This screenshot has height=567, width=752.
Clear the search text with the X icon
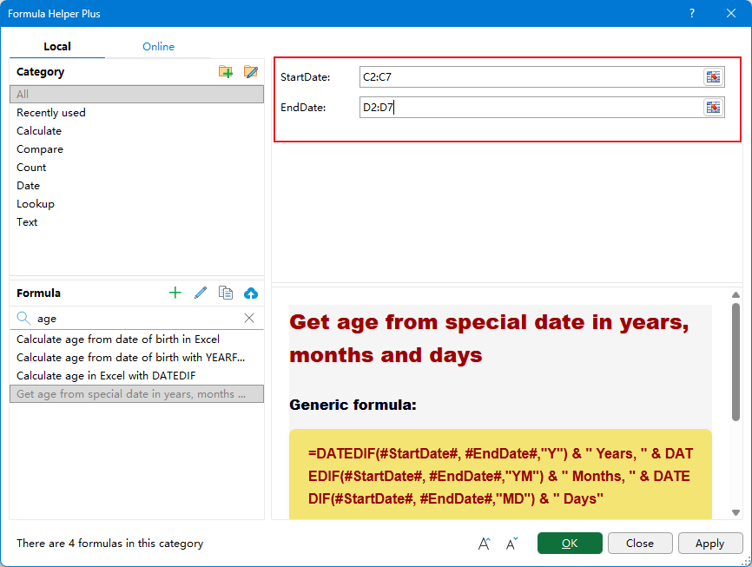249,318
